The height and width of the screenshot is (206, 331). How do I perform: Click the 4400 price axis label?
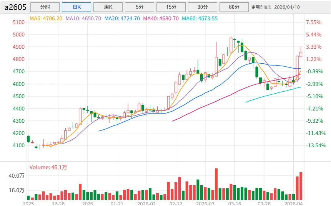pyautogui.click(x=18, y=109)
